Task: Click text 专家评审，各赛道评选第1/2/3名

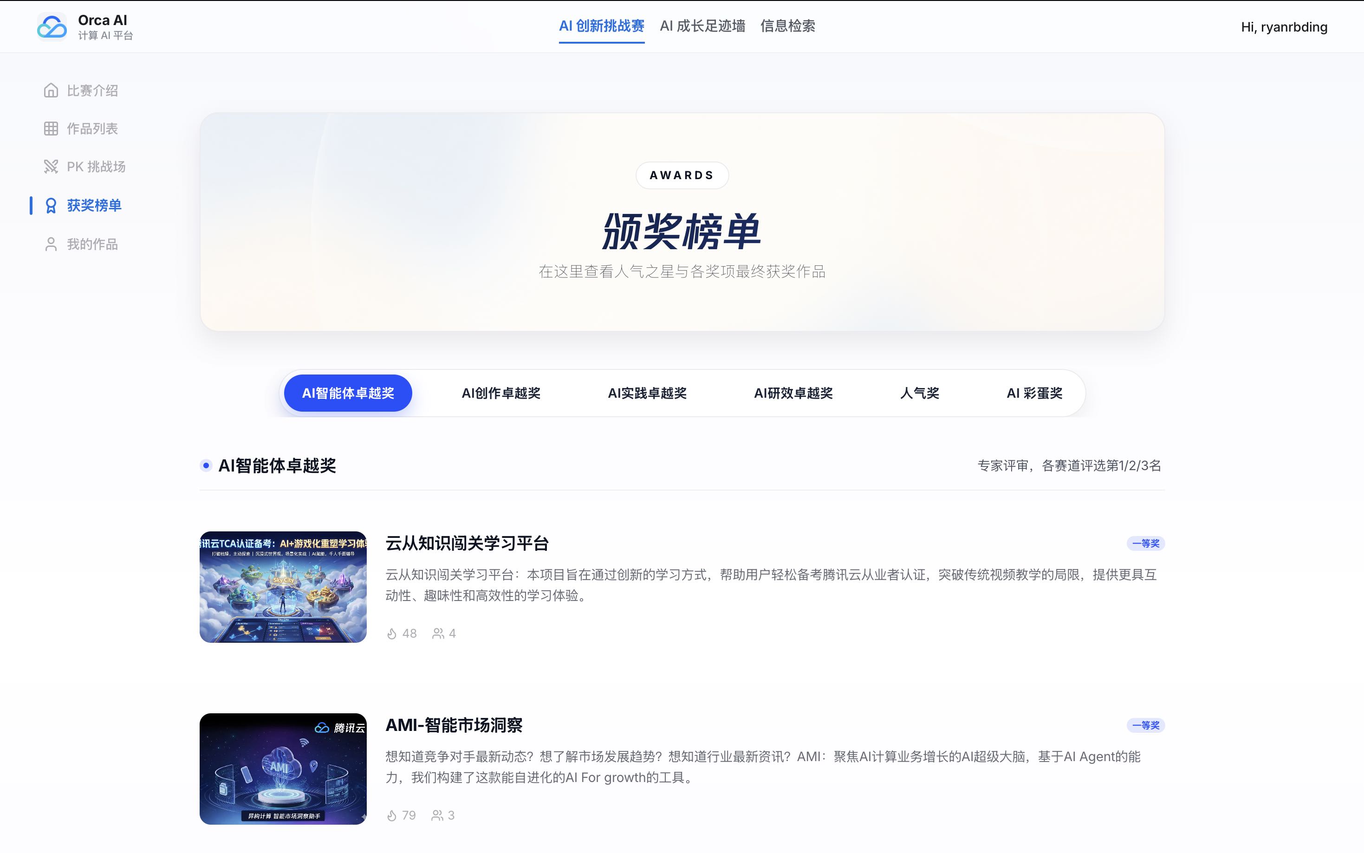Action: tap(1069, 465)
